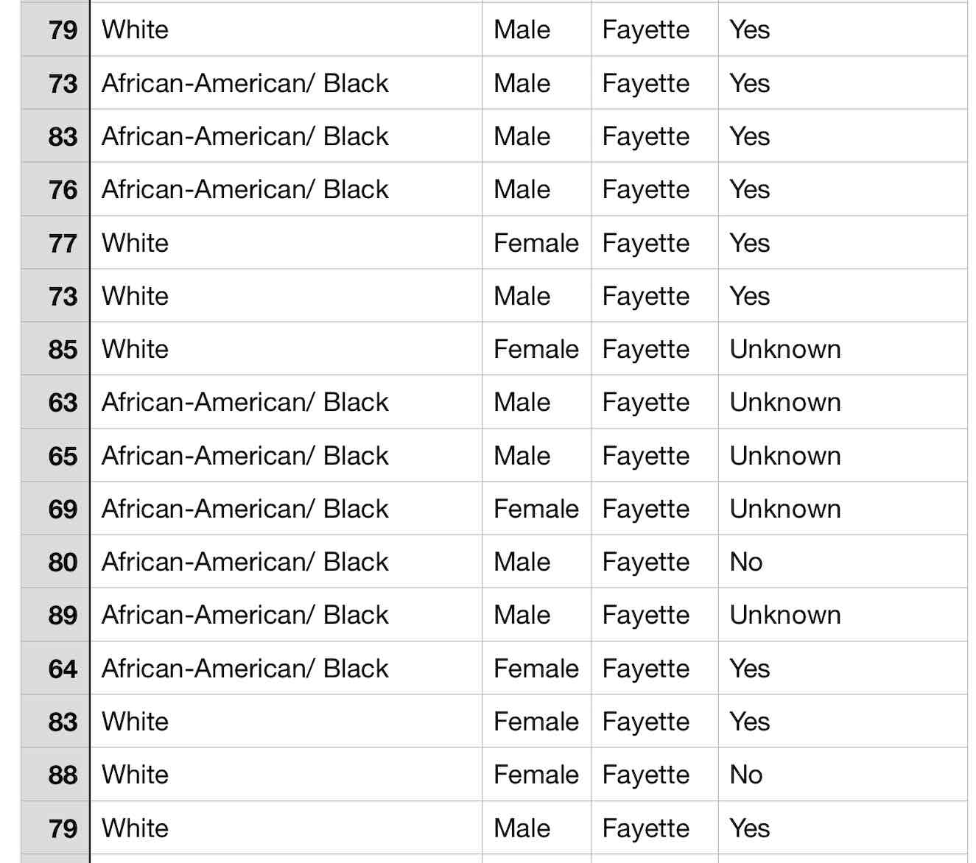This screenshot has width=976, height=863.
Task: Click 'Unknown' in the age 85 row
Action: click(785, 349)
